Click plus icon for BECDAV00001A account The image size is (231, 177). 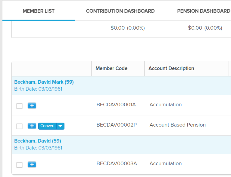32,105
